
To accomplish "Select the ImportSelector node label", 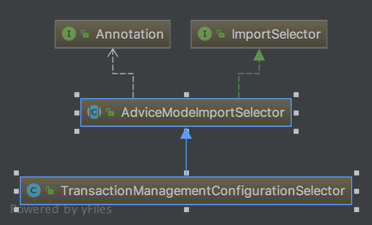I will (276, 34).
